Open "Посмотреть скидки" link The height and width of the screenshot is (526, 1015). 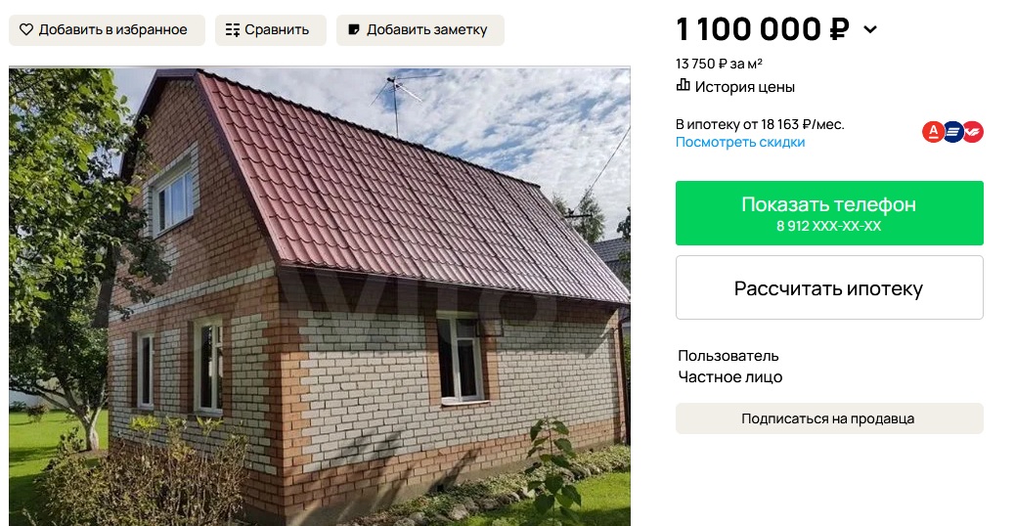[740, 143]
